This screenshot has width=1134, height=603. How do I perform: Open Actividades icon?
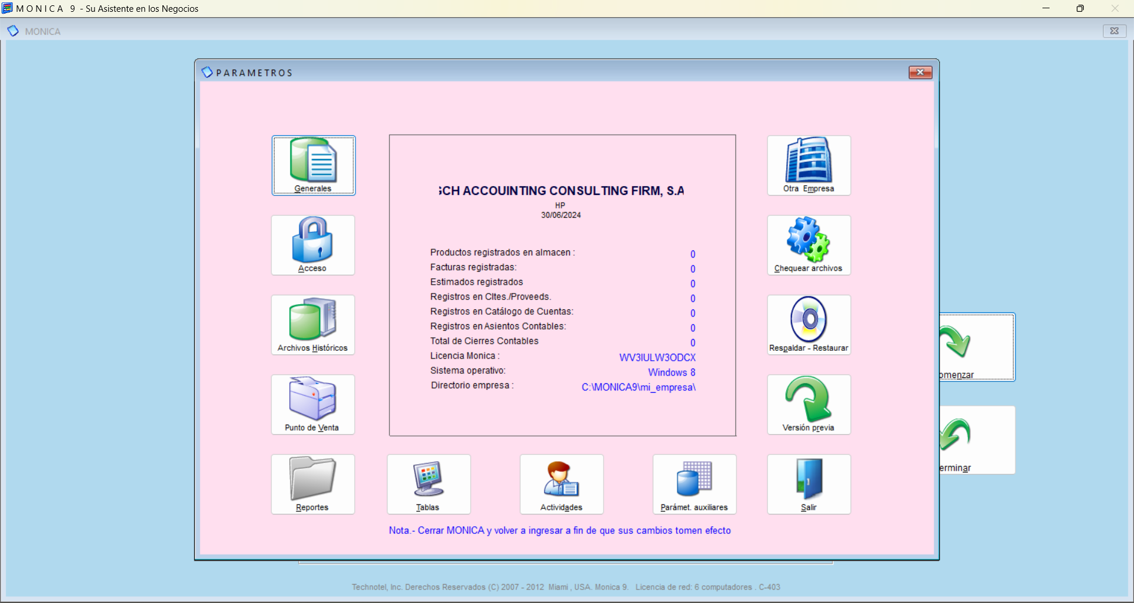562,484
